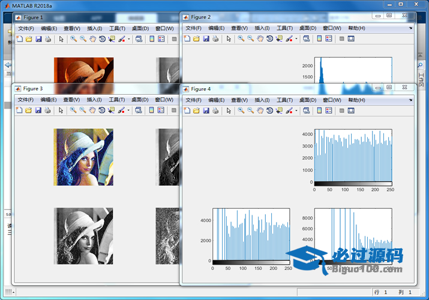Toggle the Rotate 3D tool in Figure 3

[x=102, y=110]
